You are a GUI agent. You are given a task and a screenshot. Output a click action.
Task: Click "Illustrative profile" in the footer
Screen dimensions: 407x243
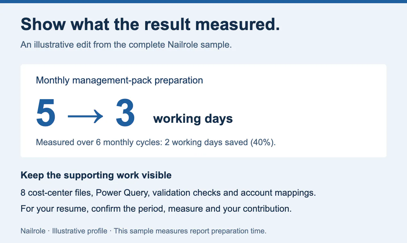(80, 231)
